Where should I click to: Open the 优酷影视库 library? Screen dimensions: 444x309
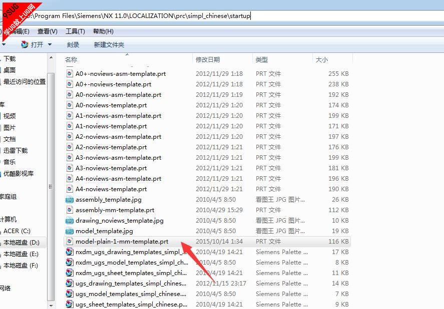pyautogui.click(x=19, y=173)
